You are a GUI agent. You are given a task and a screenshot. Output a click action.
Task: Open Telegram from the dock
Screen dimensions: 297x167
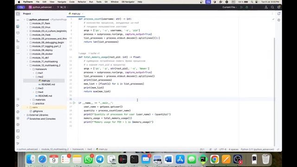coord(100,159)
